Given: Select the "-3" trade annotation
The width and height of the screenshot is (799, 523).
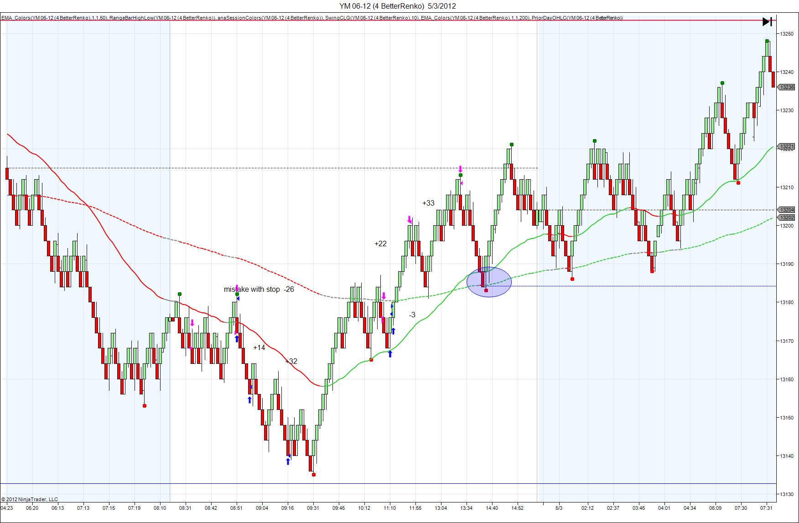Looking at the screenshot, I should coord(412,315).
